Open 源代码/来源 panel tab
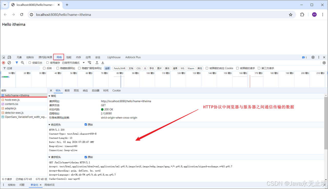Screen dimensions: 328x189 pos(45,57)
